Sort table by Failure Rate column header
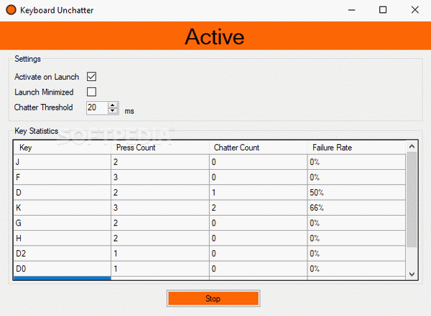The height and width of the screenshot is (316, 431). point(356,148)
